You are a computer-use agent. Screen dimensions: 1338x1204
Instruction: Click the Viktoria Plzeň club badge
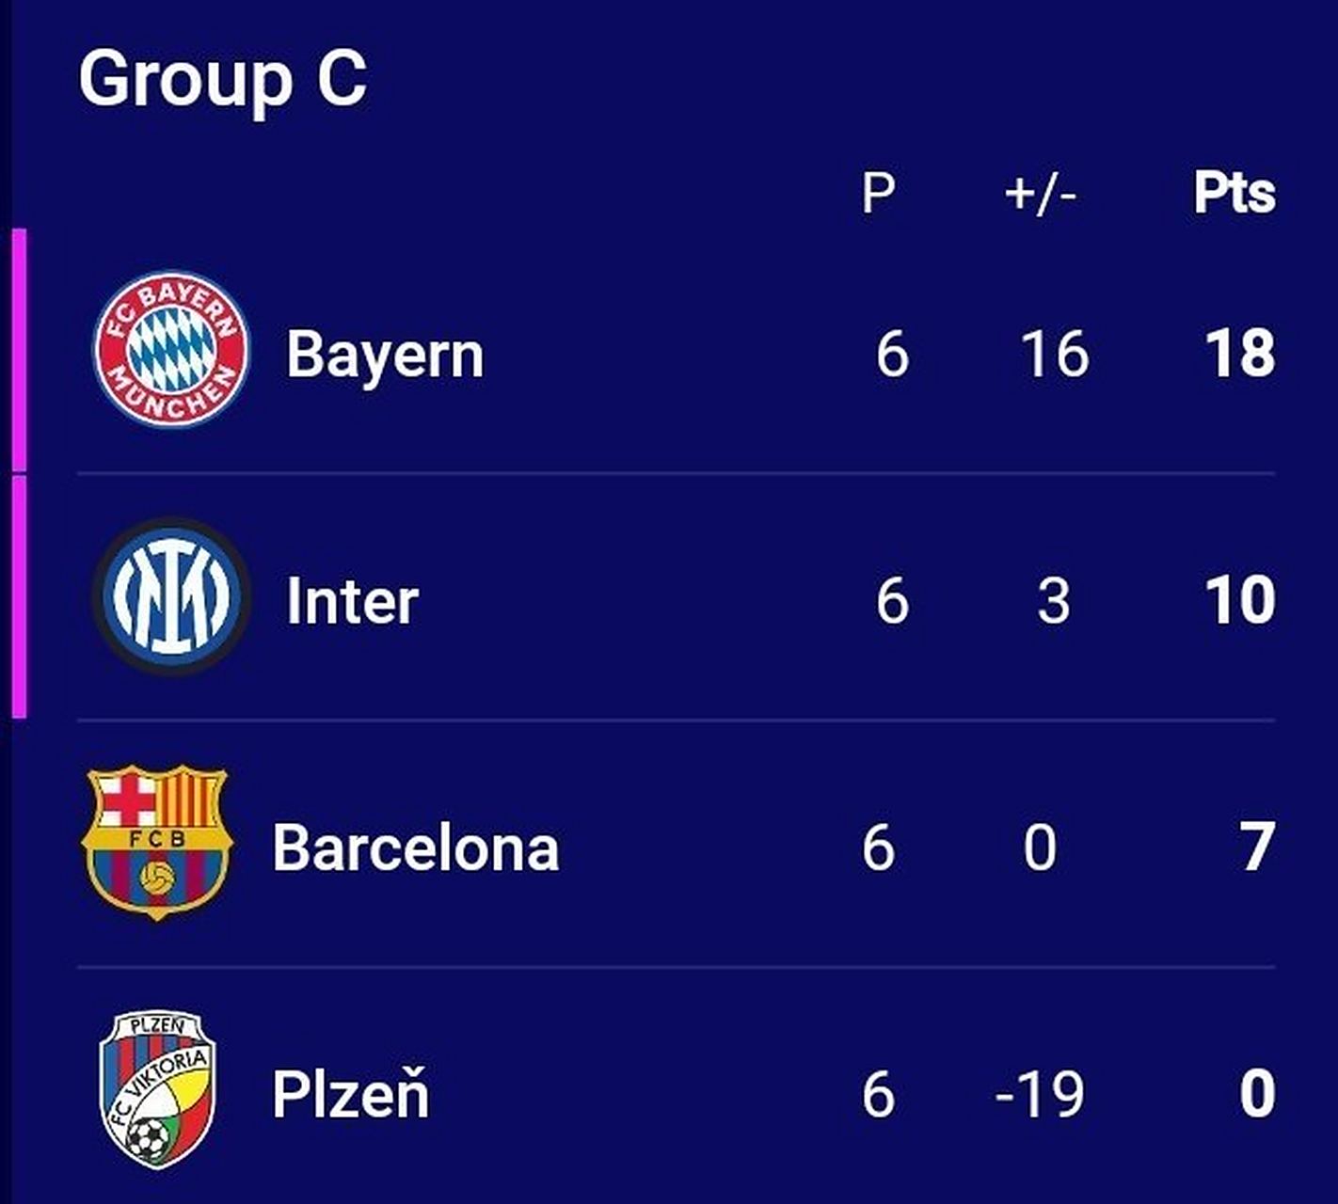coord(157,1089)
